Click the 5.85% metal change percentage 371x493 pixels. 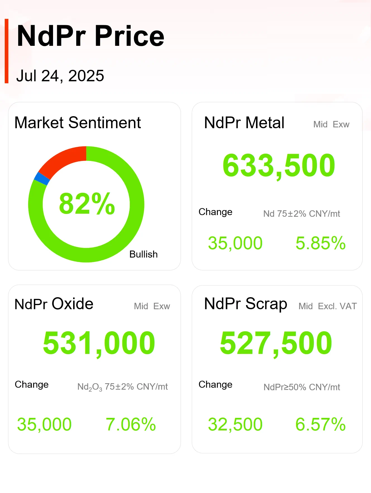click(x=320, y=243)
